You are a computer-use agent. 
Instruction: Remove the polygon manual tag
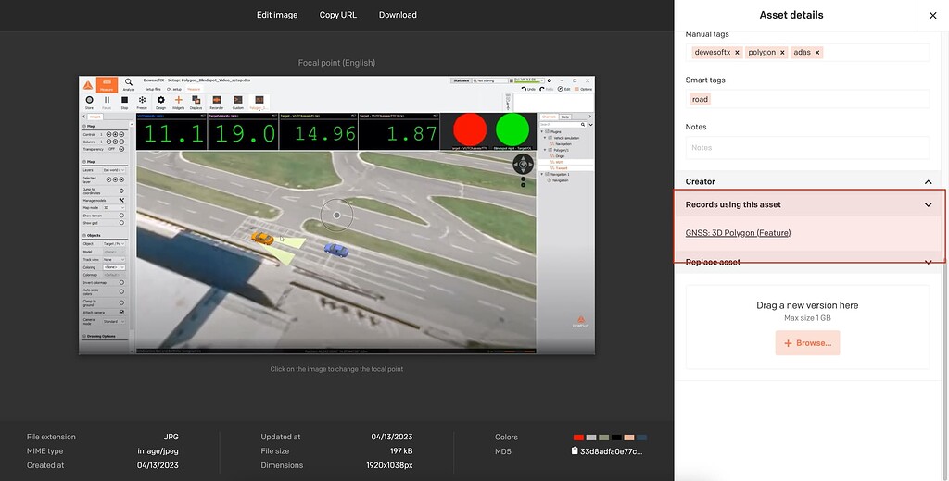(783, 53)
